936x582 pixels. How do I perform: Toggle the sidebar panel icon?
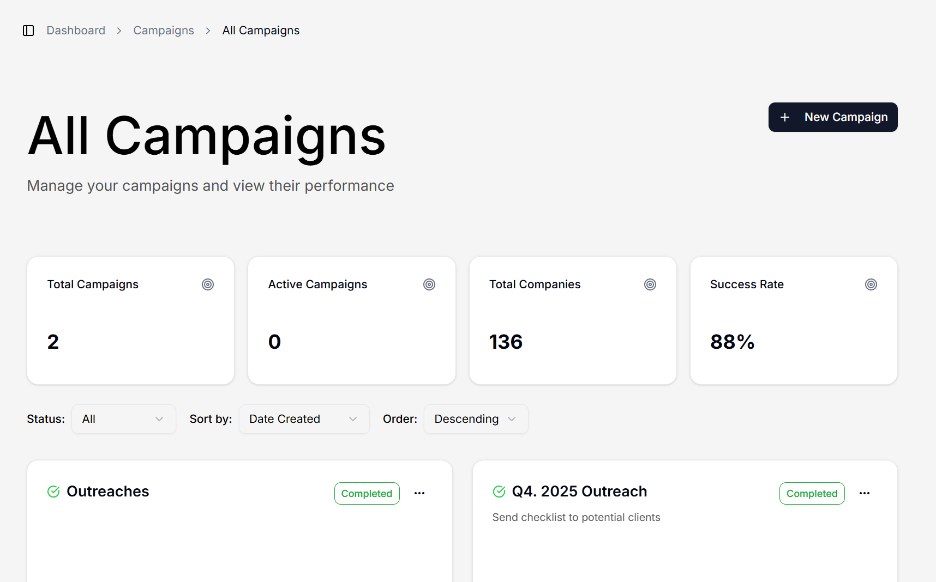(x=28, y=31)
